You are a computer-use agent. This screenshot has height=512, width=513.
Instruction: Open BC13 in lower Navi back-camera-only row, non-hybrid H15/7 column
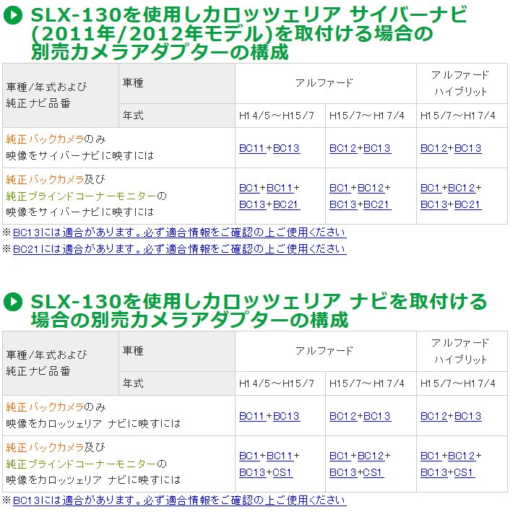(377, 416)
